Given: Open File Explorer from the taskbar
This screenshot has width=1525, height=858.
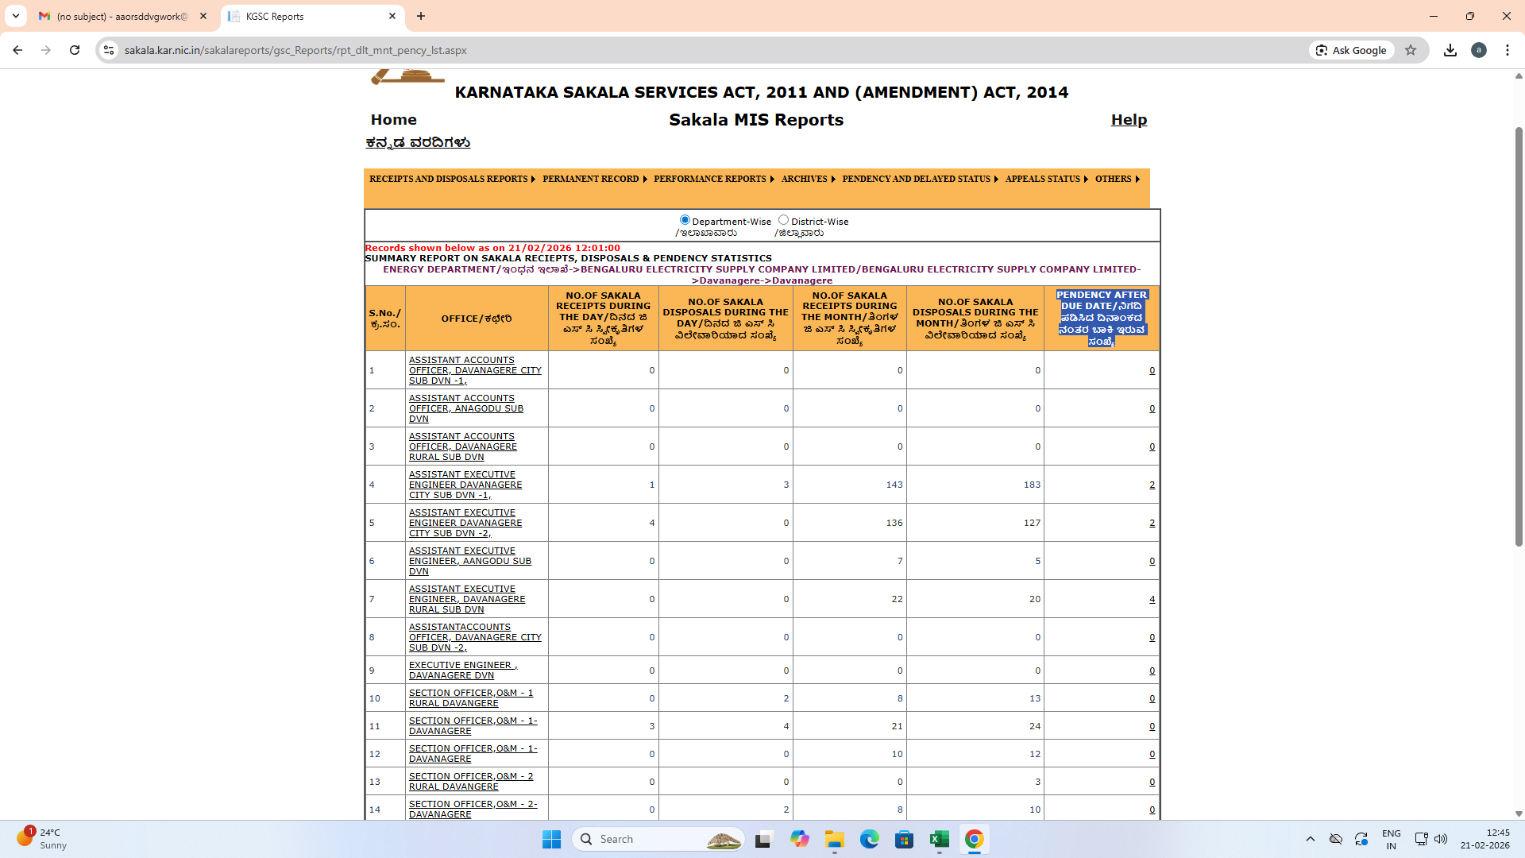Looking at the screenshot, I should (x=835, y=839).
